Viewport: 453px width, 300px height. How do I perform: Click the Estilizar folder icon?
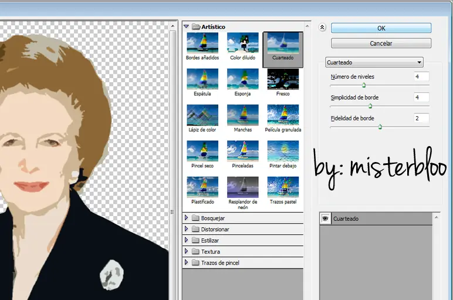point(195,240)
